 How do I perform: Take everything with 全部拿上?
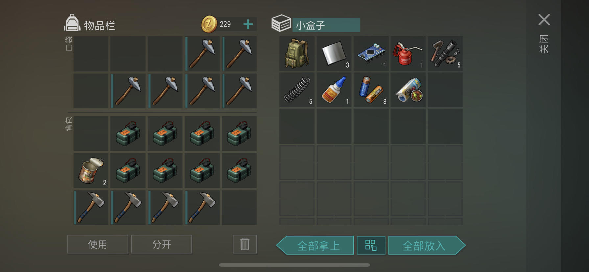[315, 245]
